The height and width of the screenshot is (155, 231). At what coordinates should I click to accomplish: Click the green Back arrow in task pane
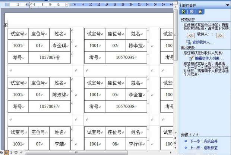pyautogui.click(x=183, y=12)
